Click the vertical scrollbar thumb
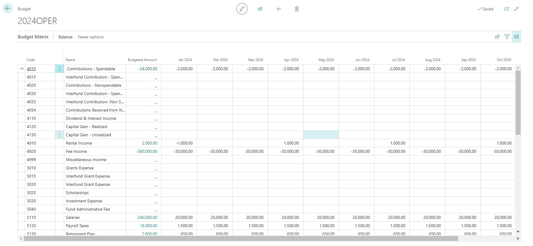 518,102
